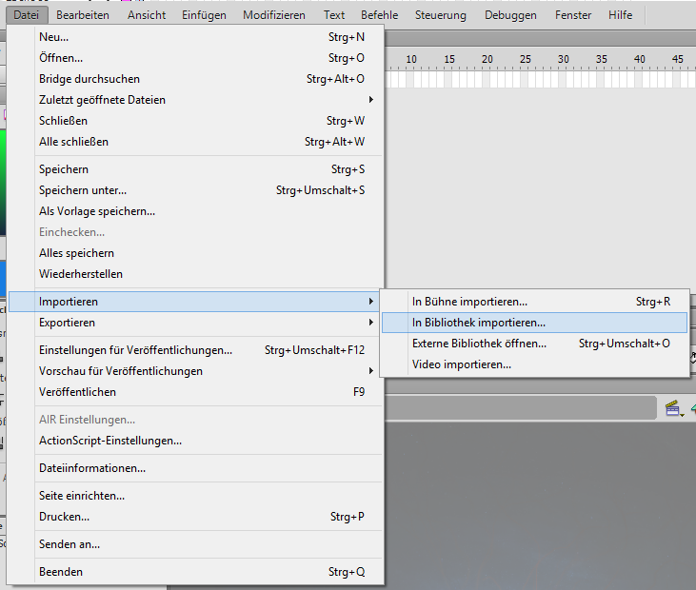This screenshot has height=590, width=696.
Task: Open the Hilfe menu
Action: pyautogui.click(x=620, y=15)
